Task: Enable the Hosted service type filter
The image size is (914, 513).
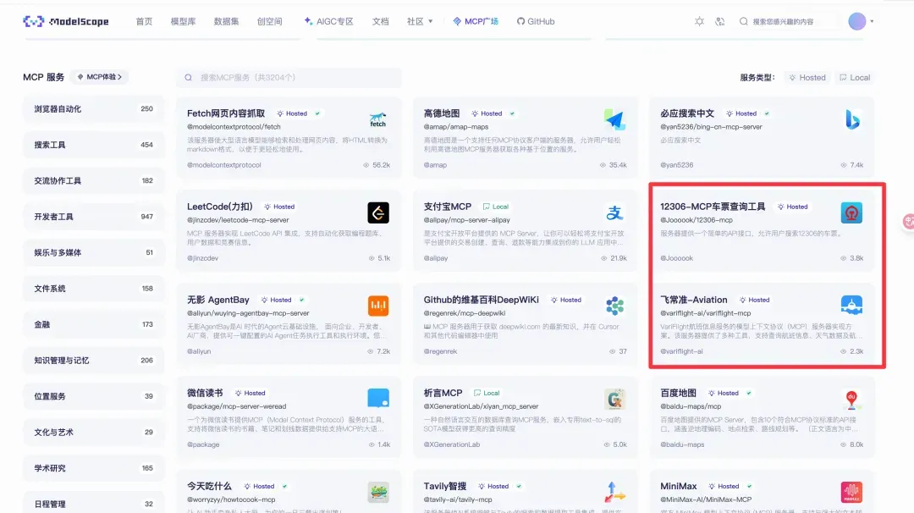Action: point(806,77)
